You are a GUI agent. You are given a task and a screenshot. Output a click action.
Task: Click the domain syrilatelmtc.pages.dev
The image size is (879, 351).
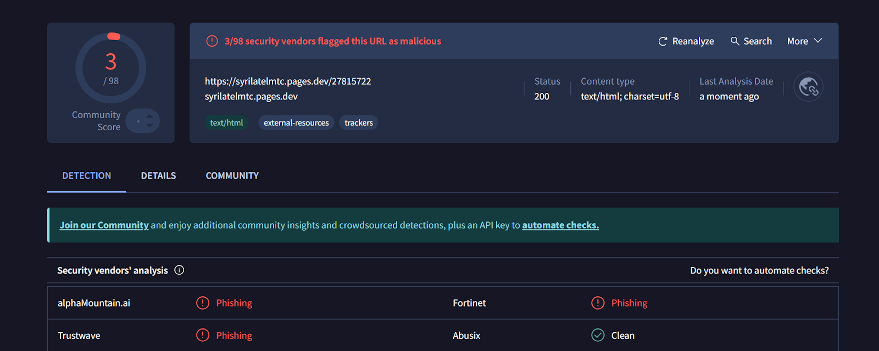click(x=251, y=97)
